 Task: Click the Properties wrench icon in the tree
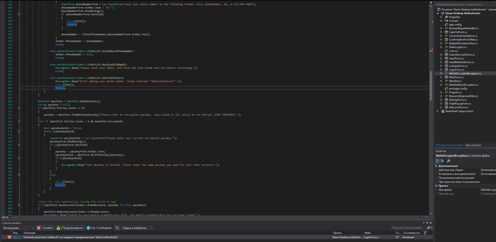[x=446, y=17]
